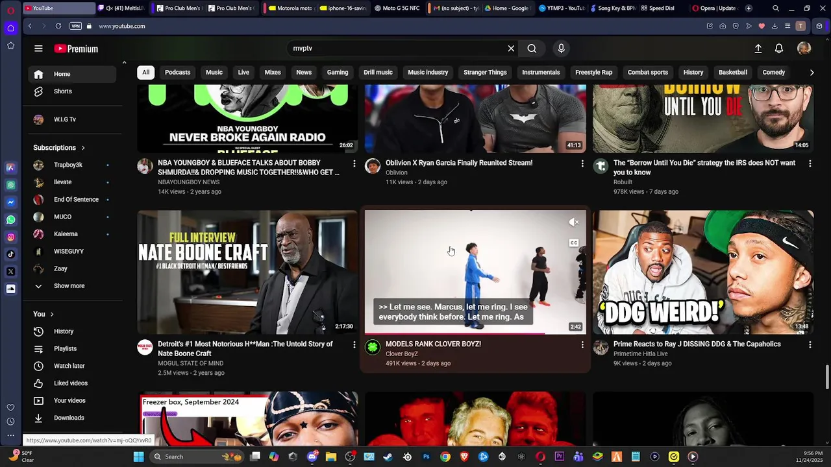This screenshot has width=831, height=467.
Task: Select the Stranger Things filter chip
Action: click(485, 73)
